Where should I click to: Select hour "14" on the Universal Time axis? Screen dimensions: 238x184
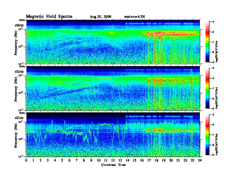(x=127, y=160)
